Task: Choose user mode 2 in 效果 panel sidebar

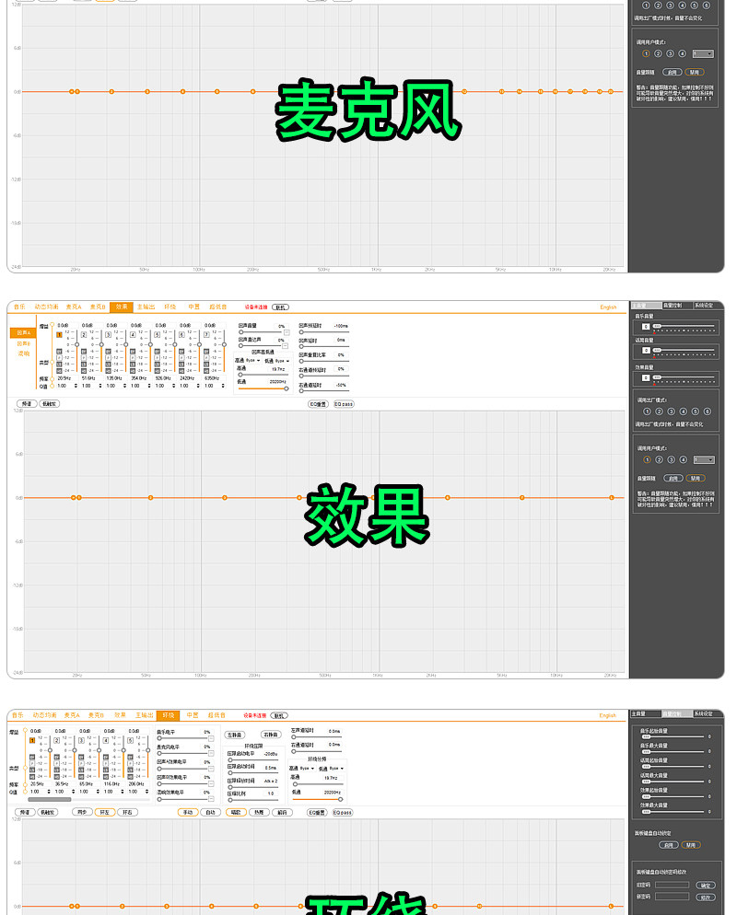Action: click(659, 460)
